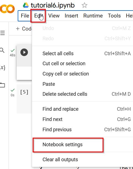Viewport: 133px width, 169px height.
Task: Open the File menu
Action: [25, 16]
